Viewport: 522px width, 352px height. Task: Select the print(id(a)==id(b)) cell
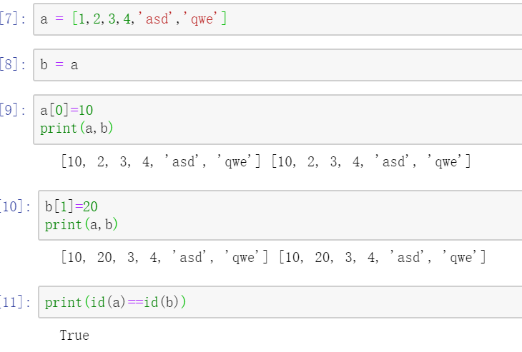coord(280,302)
